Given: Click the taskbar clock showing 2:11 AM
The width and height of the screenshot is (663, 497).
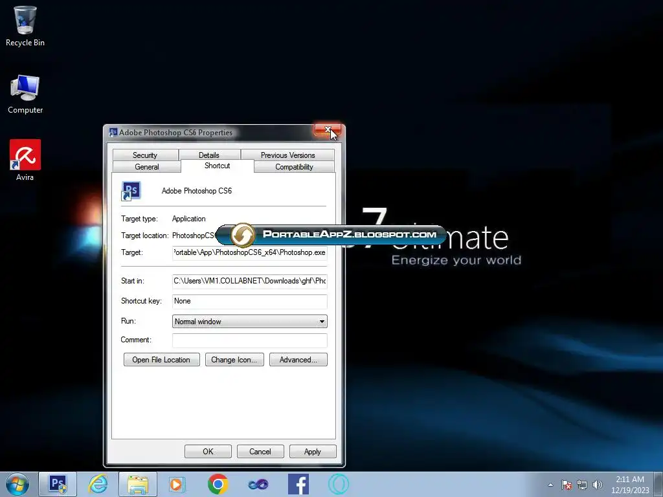Looking at the screenshot, I should coord(630,485).
